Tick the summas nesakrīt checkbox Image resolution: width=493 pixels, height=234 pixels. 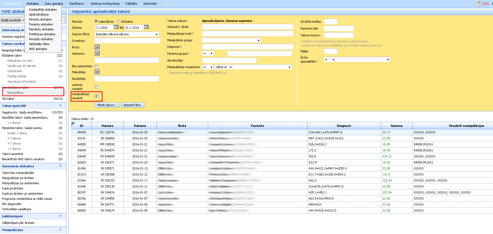point(96,87)
